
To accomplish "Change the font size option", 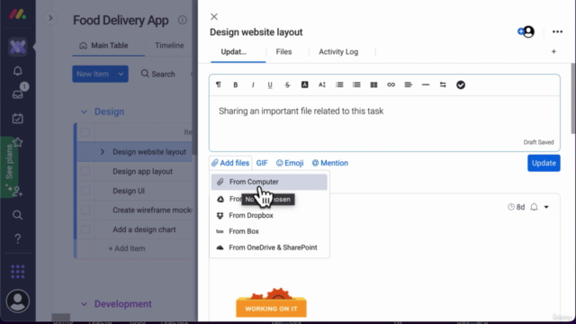I will (x=322, y=85).
